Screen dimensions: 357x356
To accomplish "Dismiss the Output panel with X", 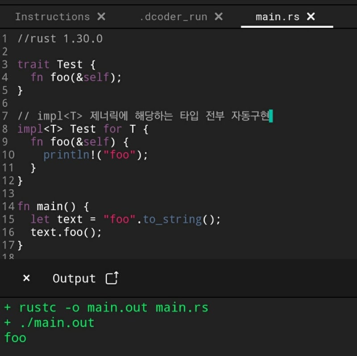I will click(x=26, y=278).
